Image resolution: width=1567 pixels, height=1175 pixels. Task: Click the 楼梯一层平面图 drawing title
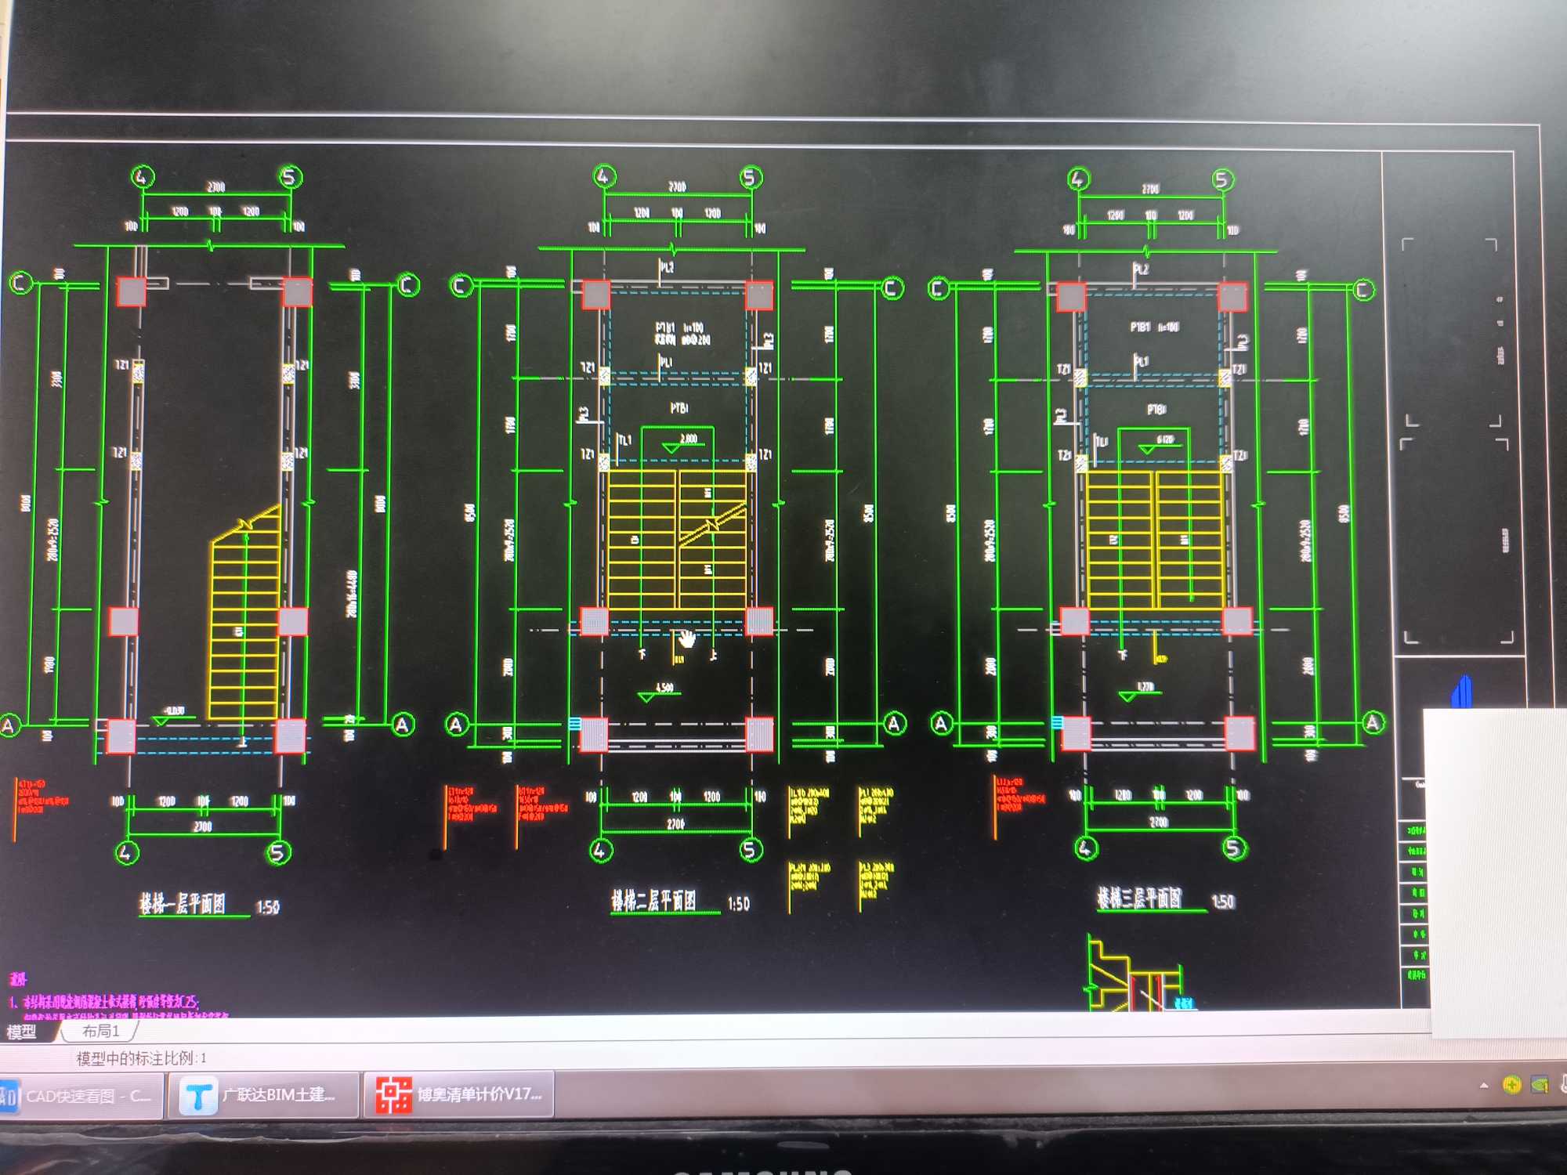point(183,904)
